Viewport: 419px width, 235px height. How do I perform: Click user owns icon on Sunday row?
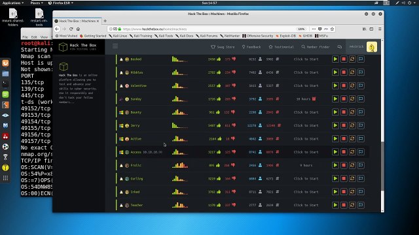(x=260, y=99)
